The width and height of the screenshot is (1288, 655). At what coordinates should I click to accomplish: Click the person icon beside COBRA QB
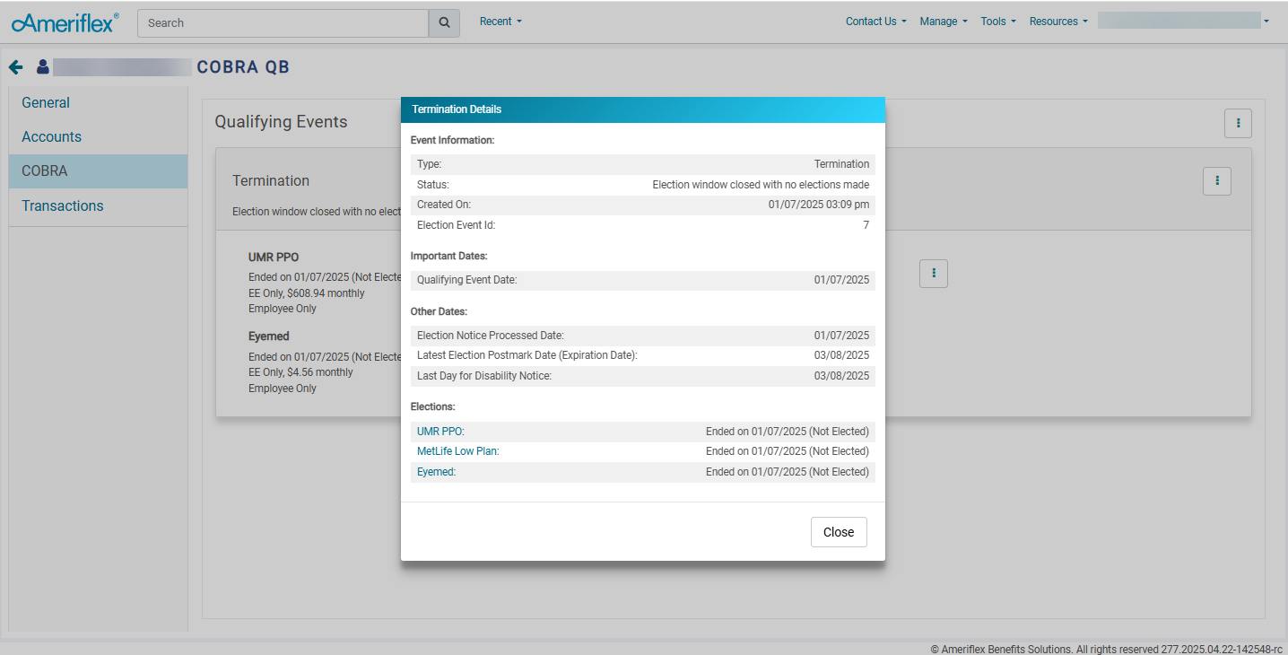[42, 67]
